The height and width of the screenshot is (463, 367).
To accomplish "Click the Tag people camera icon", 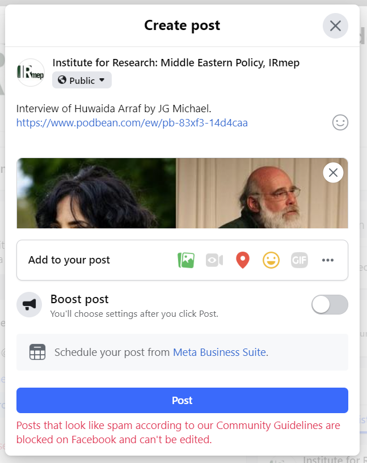I will pyautogui.click(x=214, y=260).
